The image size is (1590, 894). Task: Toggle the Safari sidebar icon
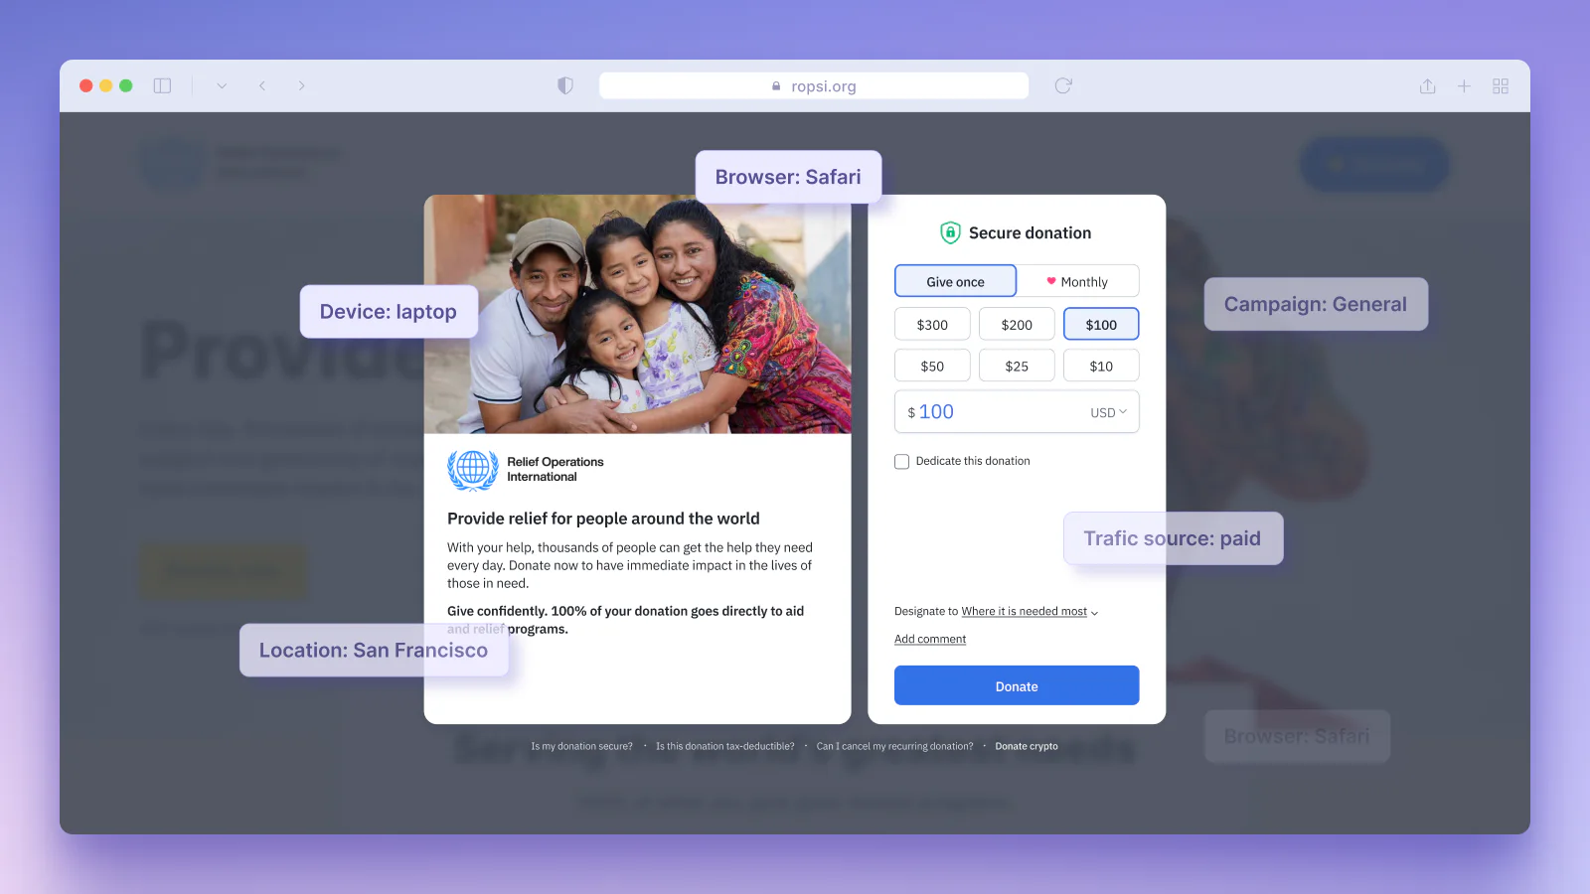(x=162, y=86)
